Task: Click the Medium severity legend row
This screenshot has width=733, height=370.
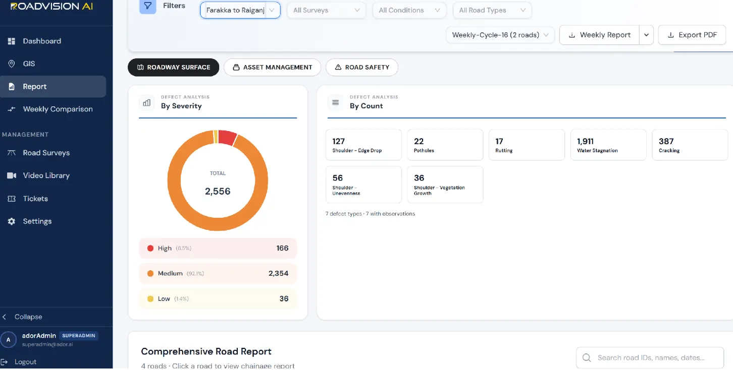Action: coord(218,274)
